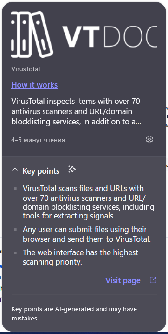168x334 pixels.
Task: Click the square bullet before 'The web interface'
Action: (15, 253)
